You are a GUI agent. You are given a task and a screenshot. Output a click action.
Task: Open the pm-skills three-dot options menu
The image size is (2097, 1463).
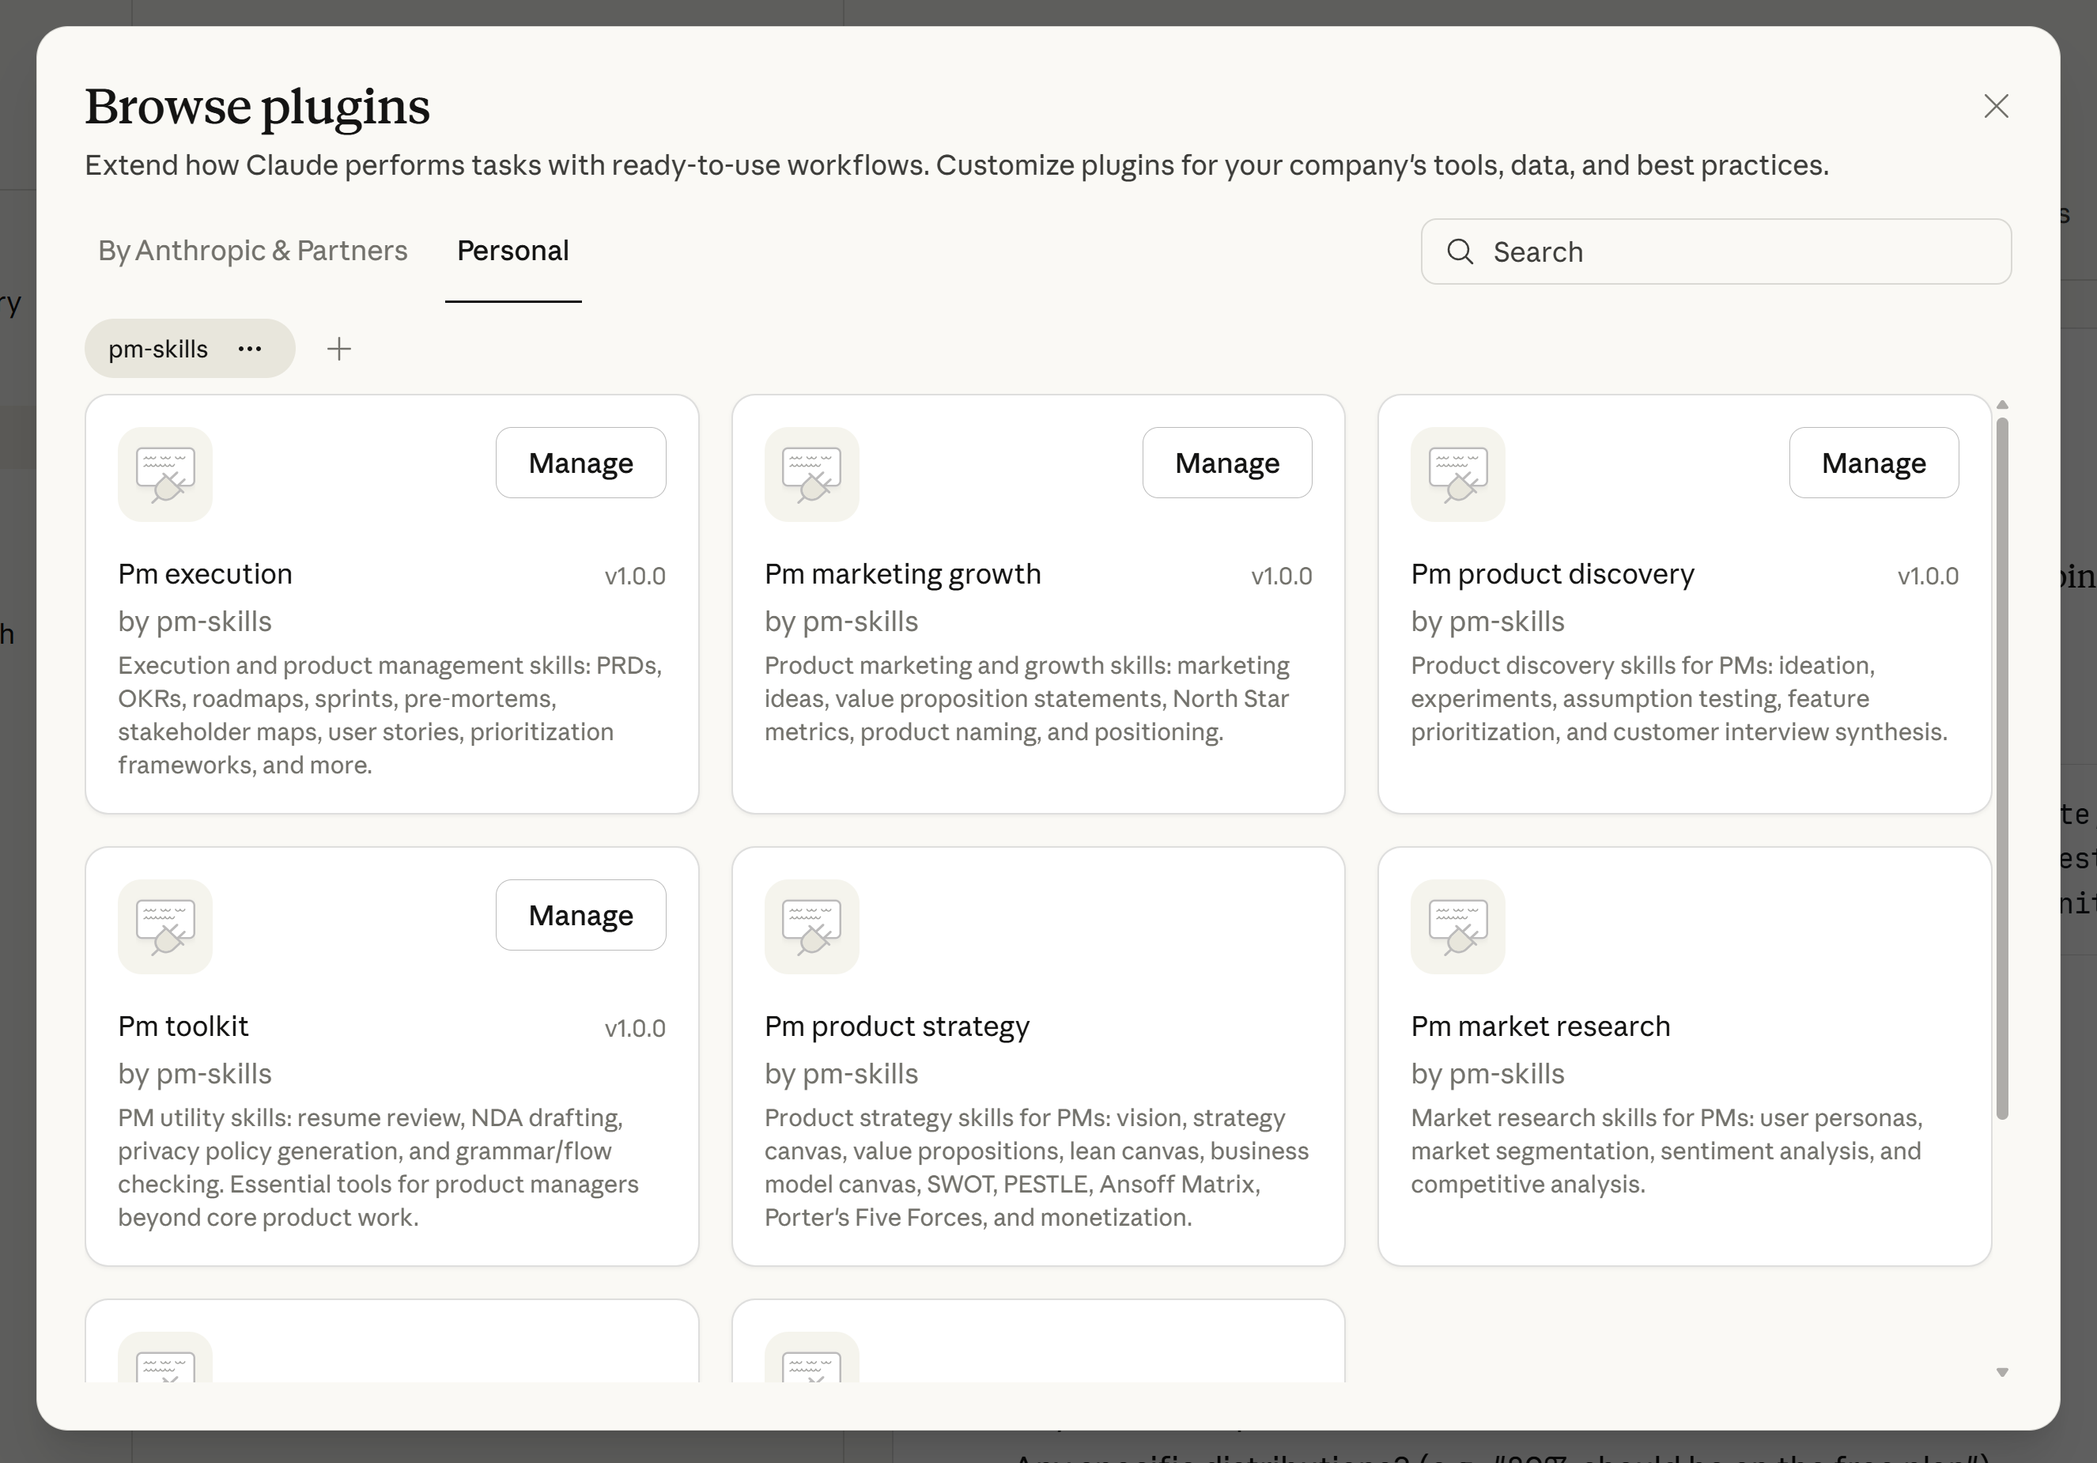pyautogui.click(x=250, y=349)
